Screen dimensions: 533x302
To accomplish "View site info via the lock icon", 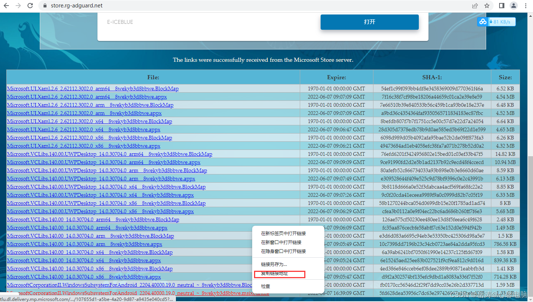I will tap(45, 6).
